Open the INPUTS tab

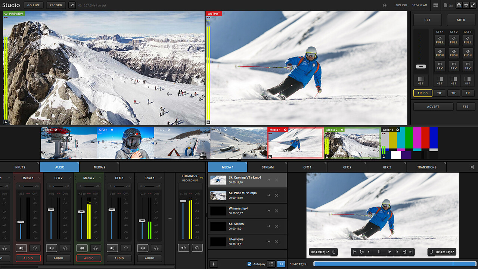click(x=20, y=167)
